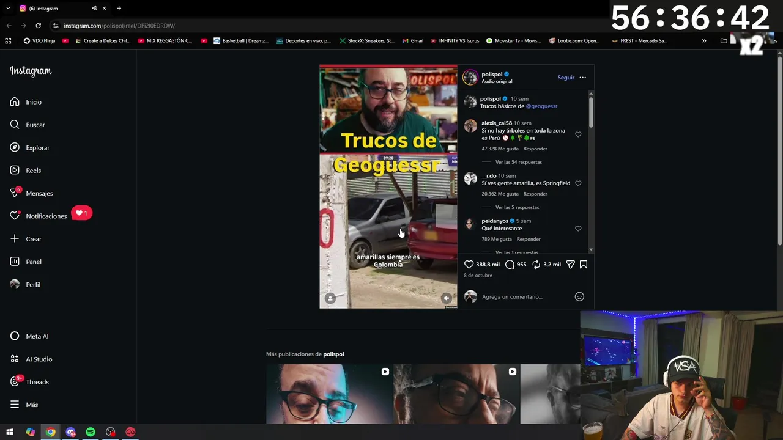Viewport: 783px width, 440px height.
Task: Reply to alexis_cai58 with Responder
Action: 535,148
